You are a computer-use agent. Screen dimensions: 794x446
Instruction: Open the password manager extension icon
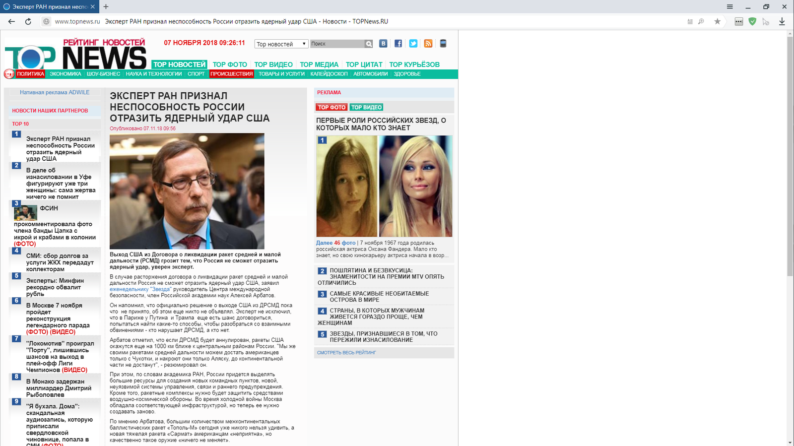click(x=739, y=21)
